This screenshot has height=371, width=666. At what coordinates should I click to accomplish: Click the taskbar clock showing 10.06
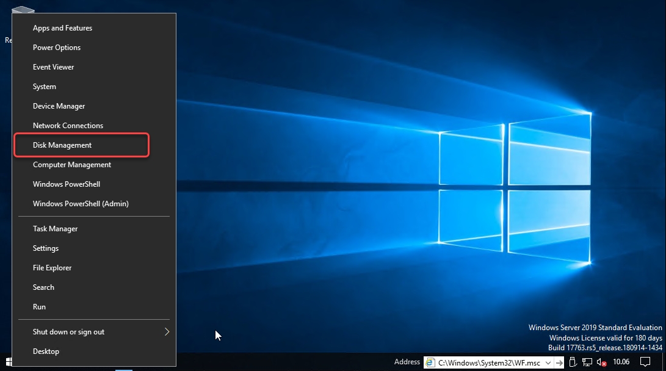point(621,362)
